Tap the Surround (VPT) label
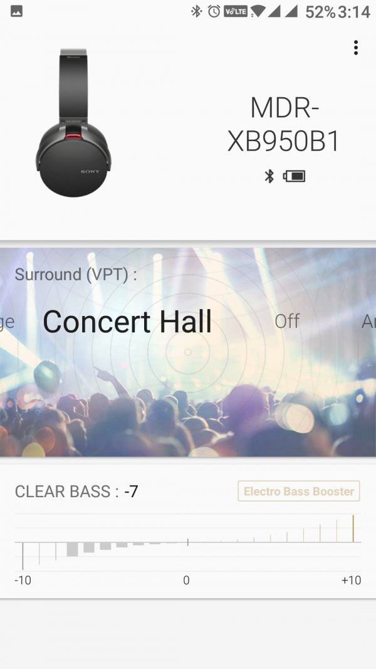 pyautogui.click(x=76, y=275)
